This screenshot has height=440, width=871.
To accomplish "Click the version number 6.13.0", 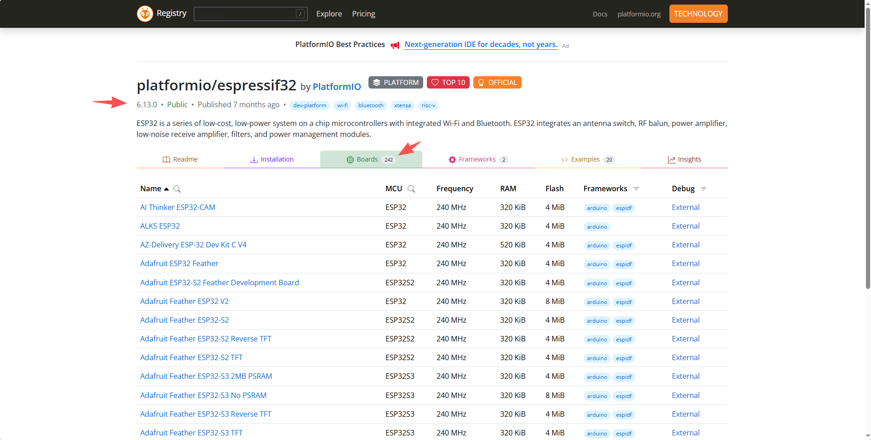I will click(x=146, y=105).
